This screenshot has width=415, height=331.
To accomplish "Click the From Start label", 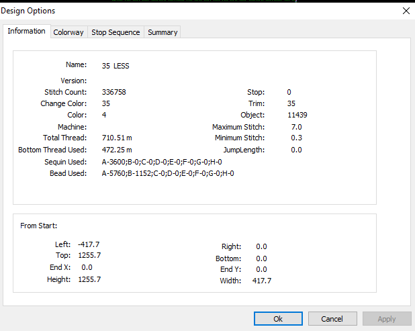I will [39, 226].
